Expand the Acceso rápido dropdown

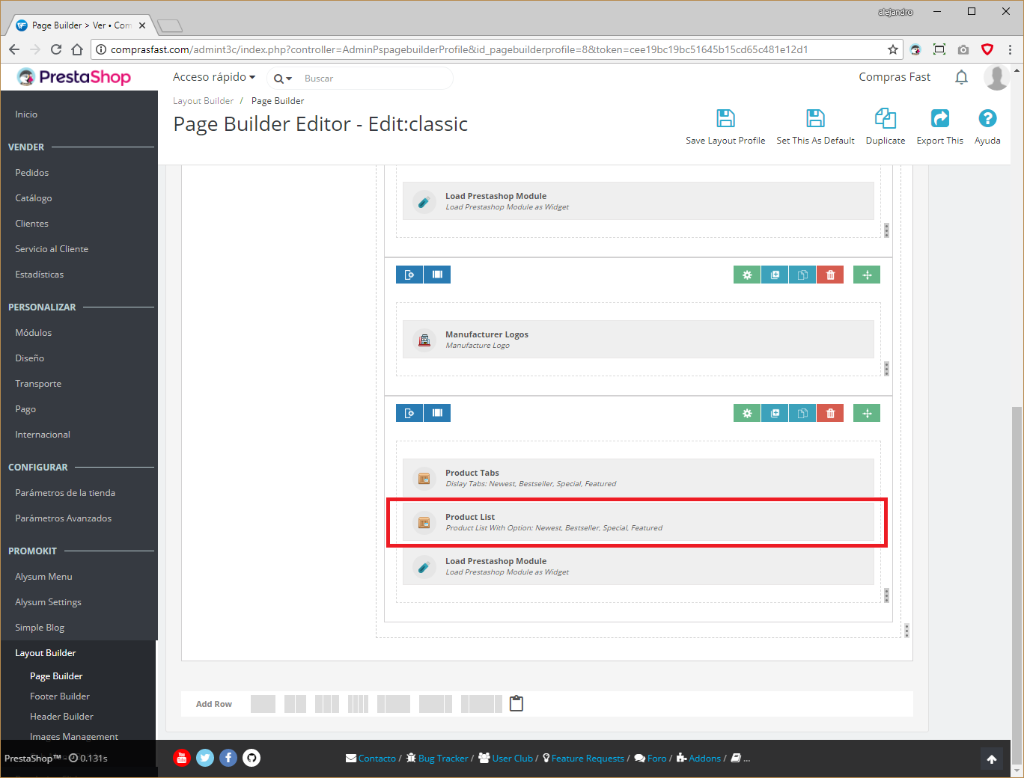pyautogui.click(x=214, y=77)
